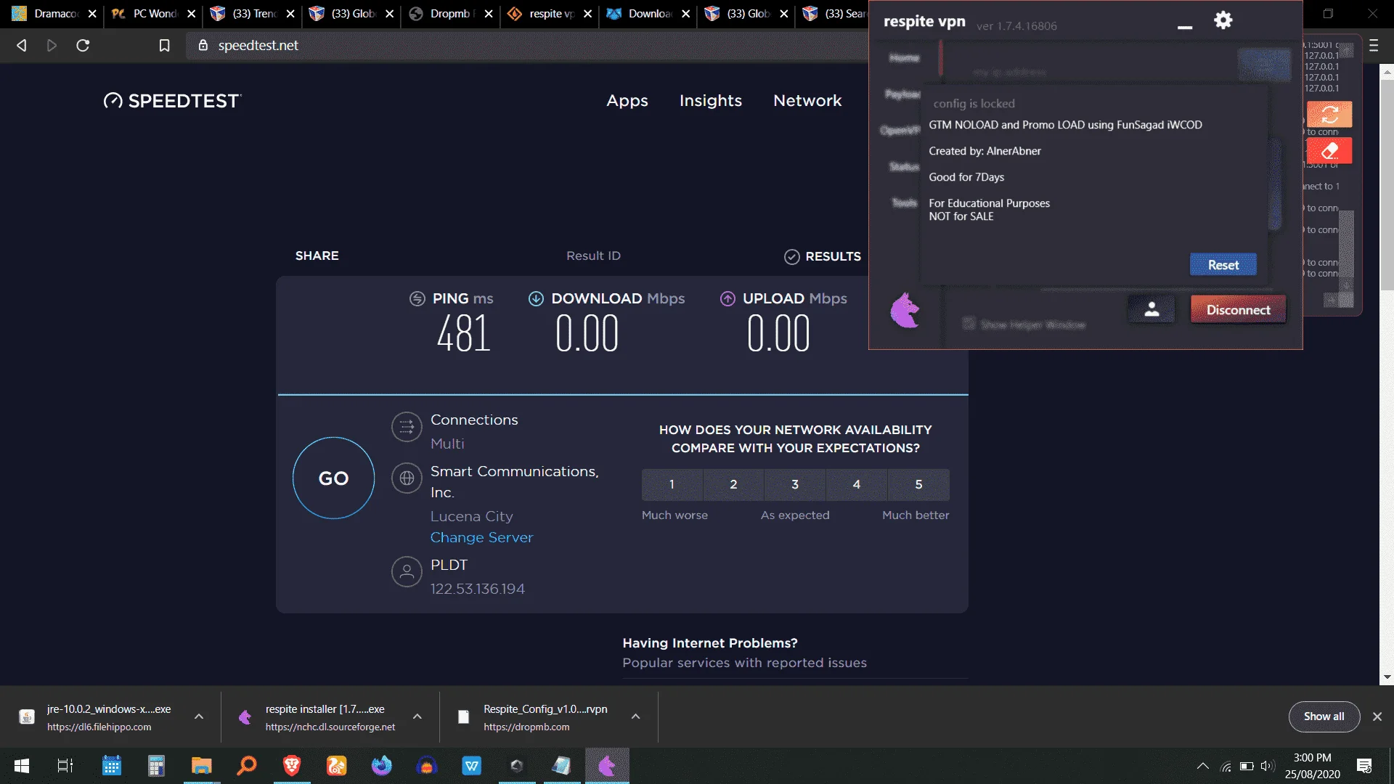Show hidden system tray icons
Screen dimensions: 1394x784
pos(1202,766)
